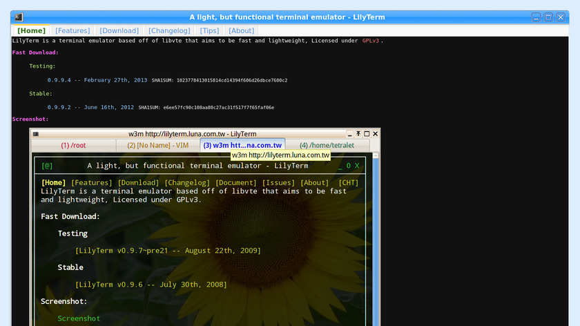Minimize the inner w3m LilyTerm window
Viewport: 580px width, 326px height.
pos(350,134)
